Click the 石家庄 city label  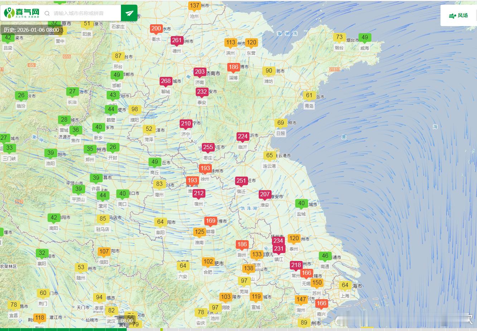click(118, 27)
